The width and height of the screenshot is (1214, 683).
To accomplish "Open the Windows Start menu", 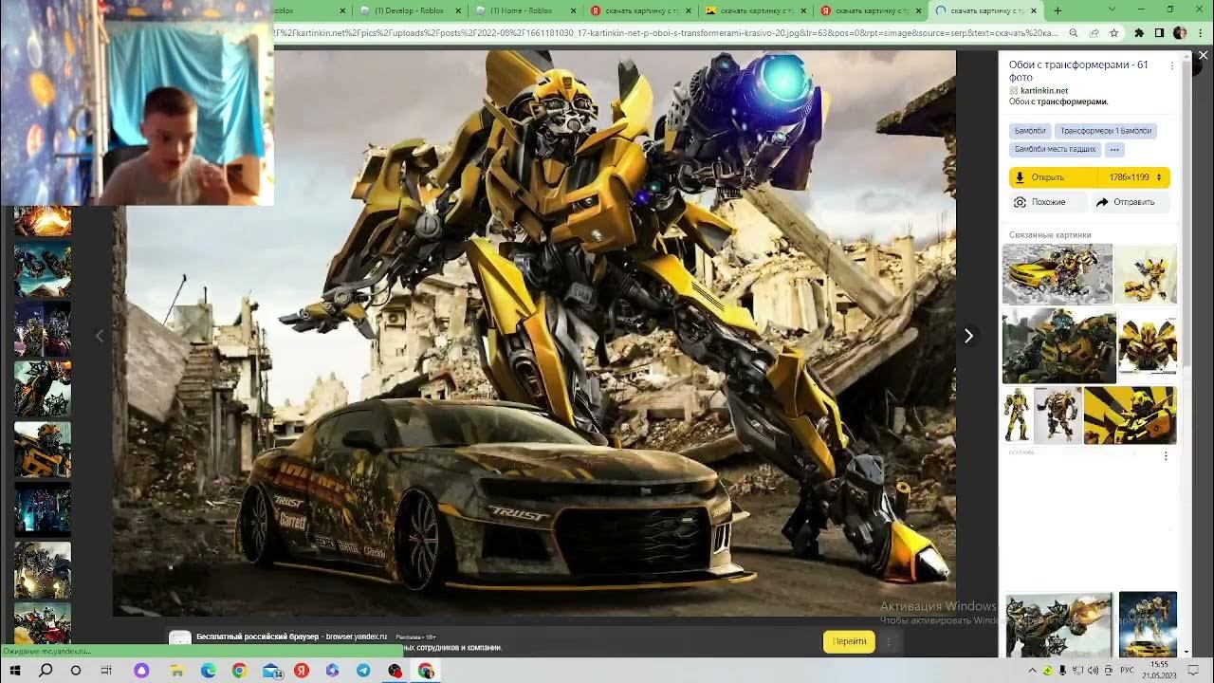I will pos(14,671).
